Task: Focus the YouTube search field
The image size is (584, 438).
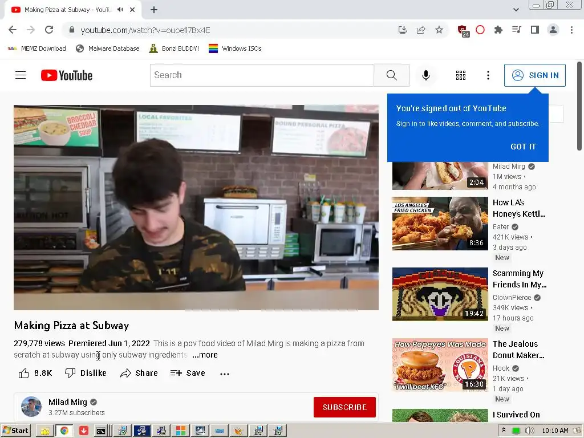Action: pos(262,75)
